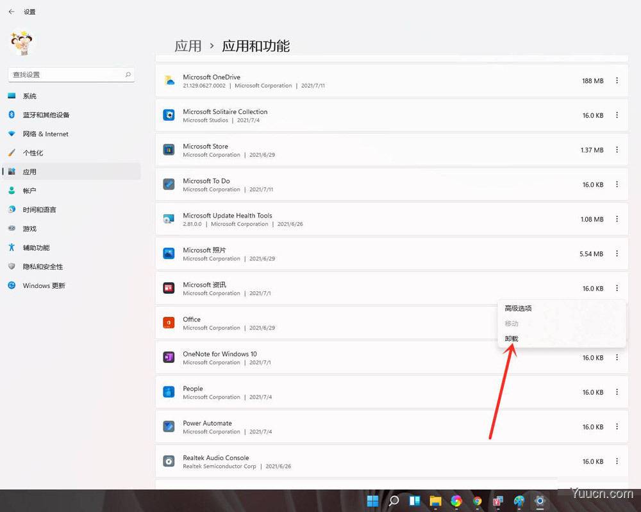The height and width of the screenshot is (512, 641).
Task: Open the Settings gear on the taskbar
Action: pyautogui.click(x=540, y=500)
